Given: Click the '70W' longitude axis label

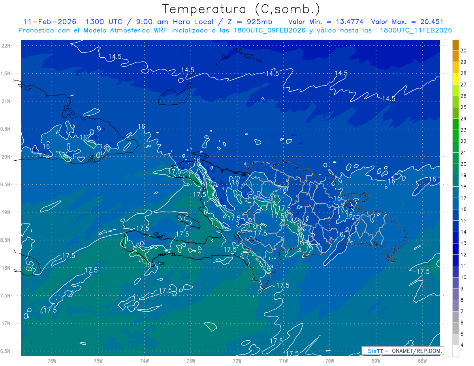Looking at the screenshot, I should pos(330,361).
